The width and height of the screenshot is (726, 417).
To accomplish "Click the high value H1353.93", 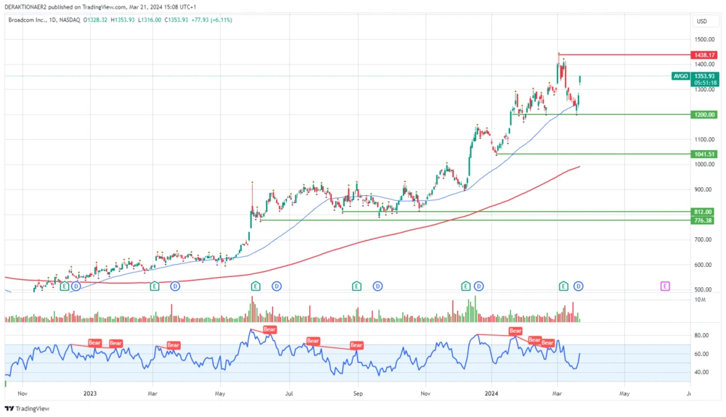I will [x=123, y=20].
